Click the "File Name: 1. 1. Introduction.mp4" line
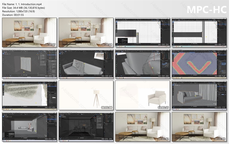 [22, 4]
